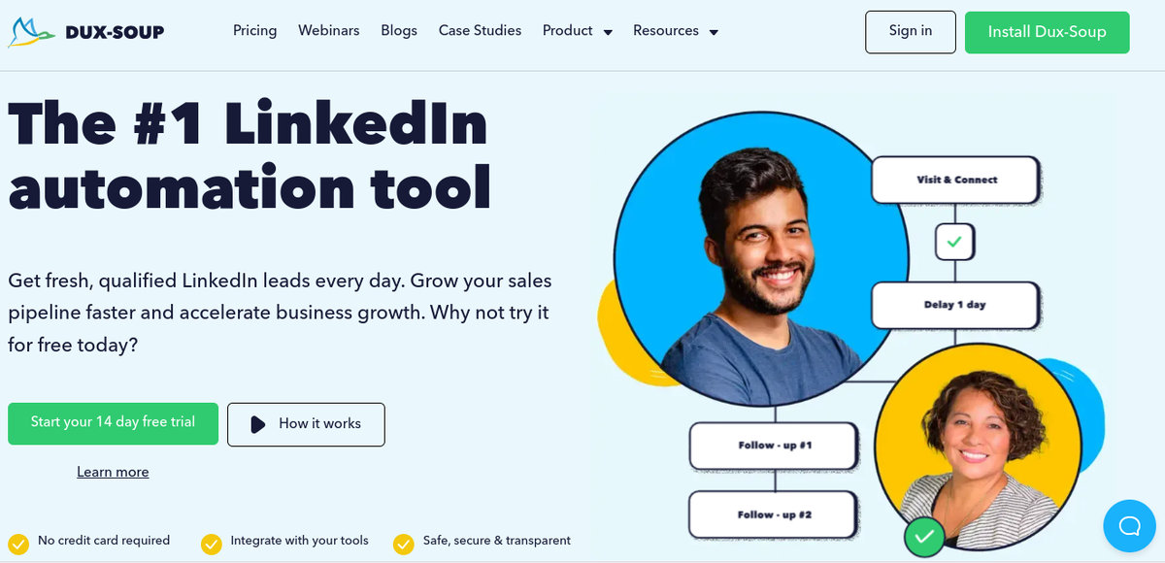Open Case Studies from the top nav
Screen dimensions: 1165x563
480,31
